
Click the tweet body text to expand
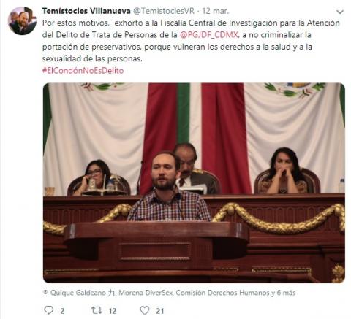[x=191, y=41]
